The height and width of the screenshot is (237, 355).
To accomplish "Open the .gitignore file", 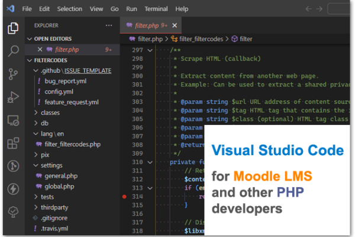I will (54, 218).
